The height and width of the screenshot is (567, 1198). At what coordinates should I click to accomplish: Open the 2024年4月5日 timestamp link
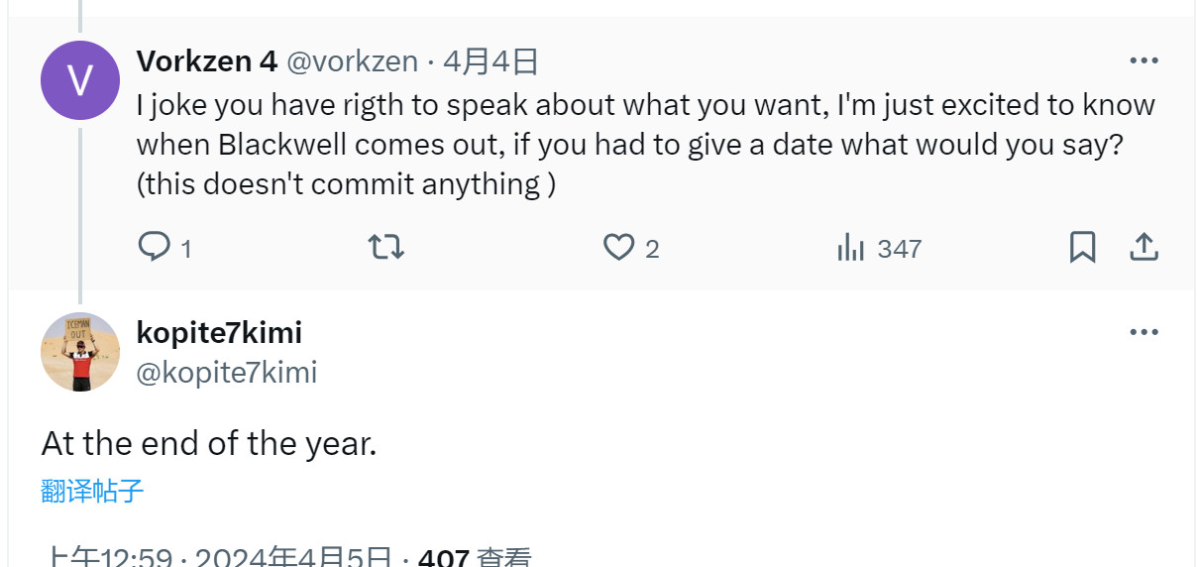293,558
